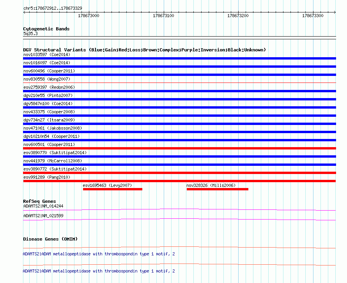
Task: Click the blue gain bar under nsv441979
Action: click(x=179, y=165)
